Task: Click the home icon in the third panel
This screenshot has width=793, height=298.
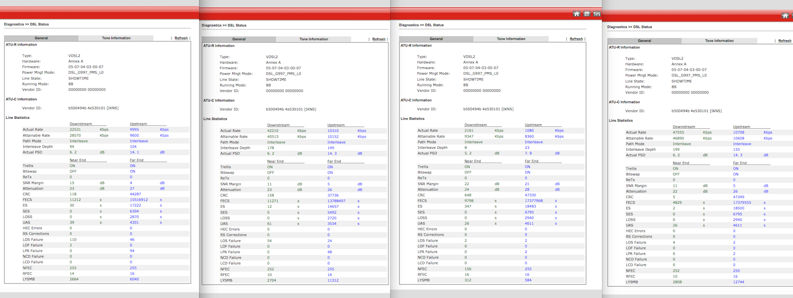Action: pos(576,14)
